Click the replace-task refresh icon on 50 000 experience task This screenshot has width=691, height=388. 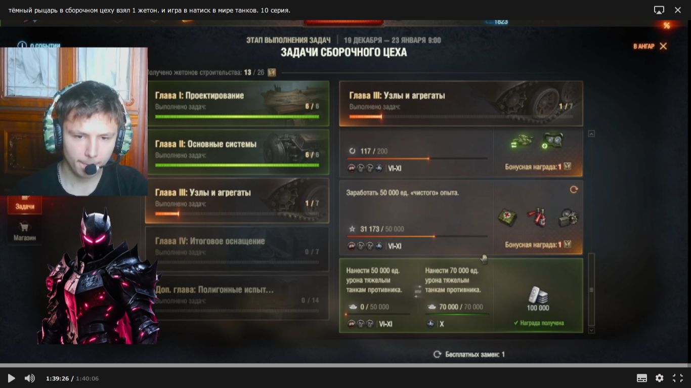coord(574,190)
